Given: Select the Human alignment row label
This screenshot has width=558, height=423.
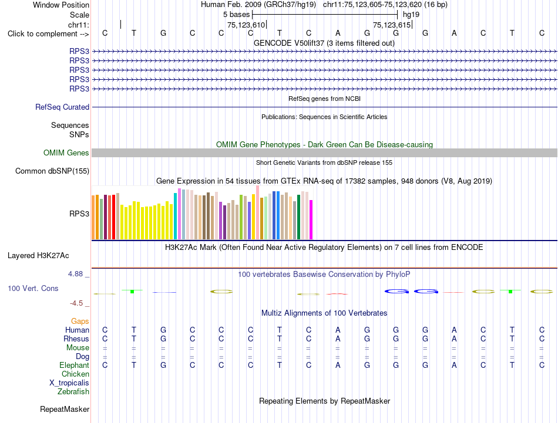Looking at the screenshot, I should pyautogui.click(x=77, y=330).
